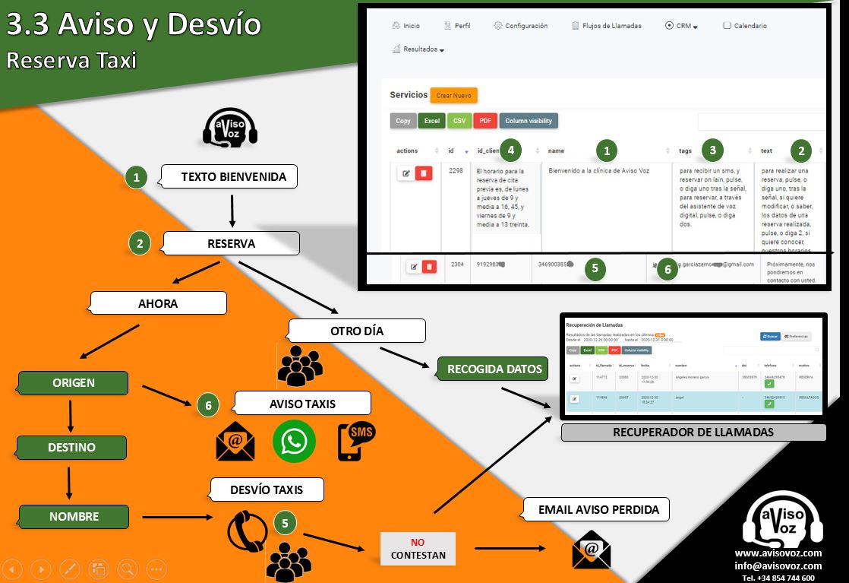Activate the slideshow zoom magnifier

click(x=127, y=568)
